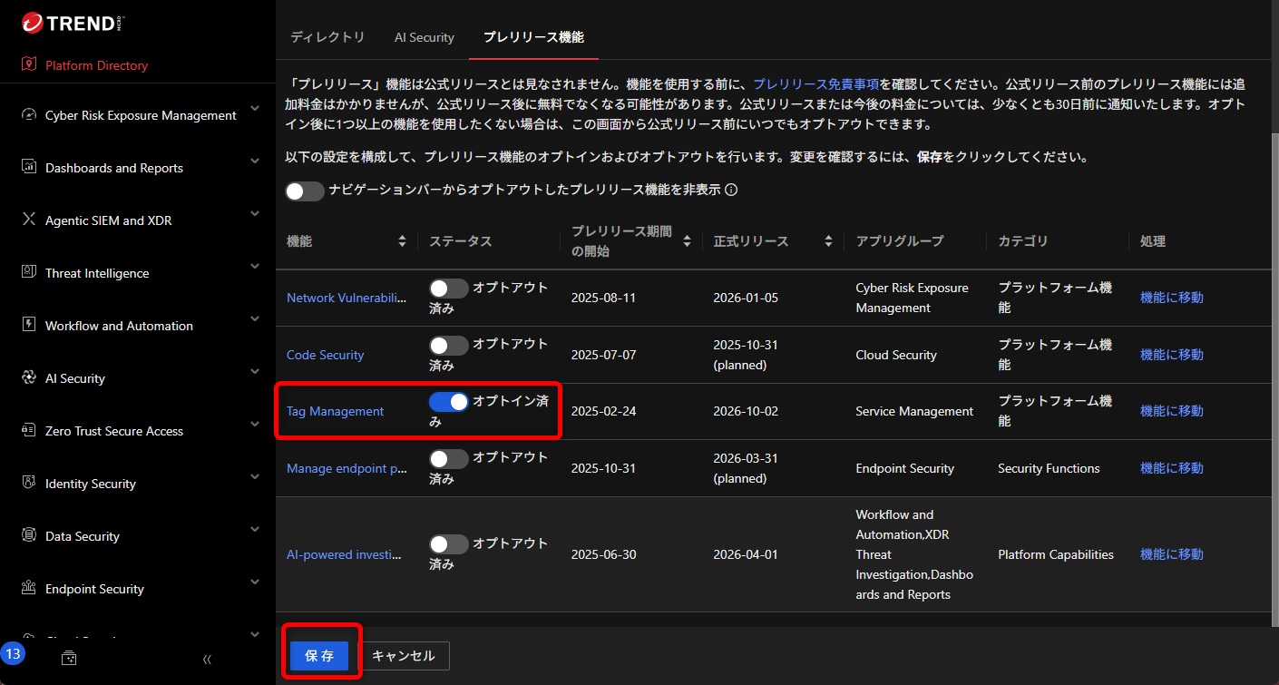1279x685 pixels.
Task: Open Zero Trust Secure Access via its icon
Action: point(26,431)
